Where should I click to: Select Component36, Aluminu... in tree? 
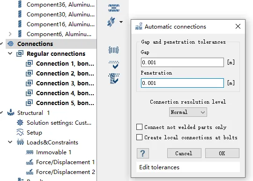click(60, 5)
